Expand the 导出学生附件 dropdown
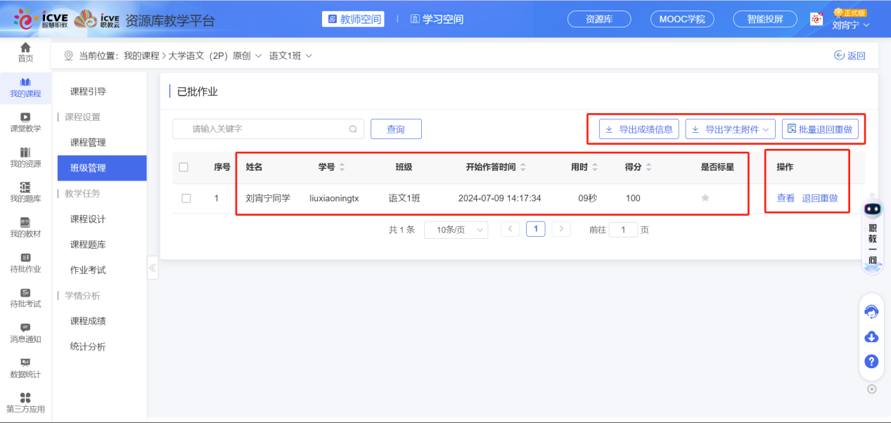Screen dimensions: 891x423 [x=730, y=129]
